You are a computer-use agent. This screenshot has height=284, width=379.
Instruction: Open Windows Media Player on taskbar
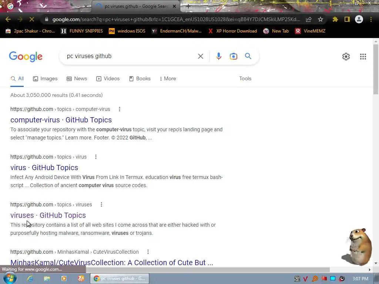pyautogui.click(x=64, y=279)
